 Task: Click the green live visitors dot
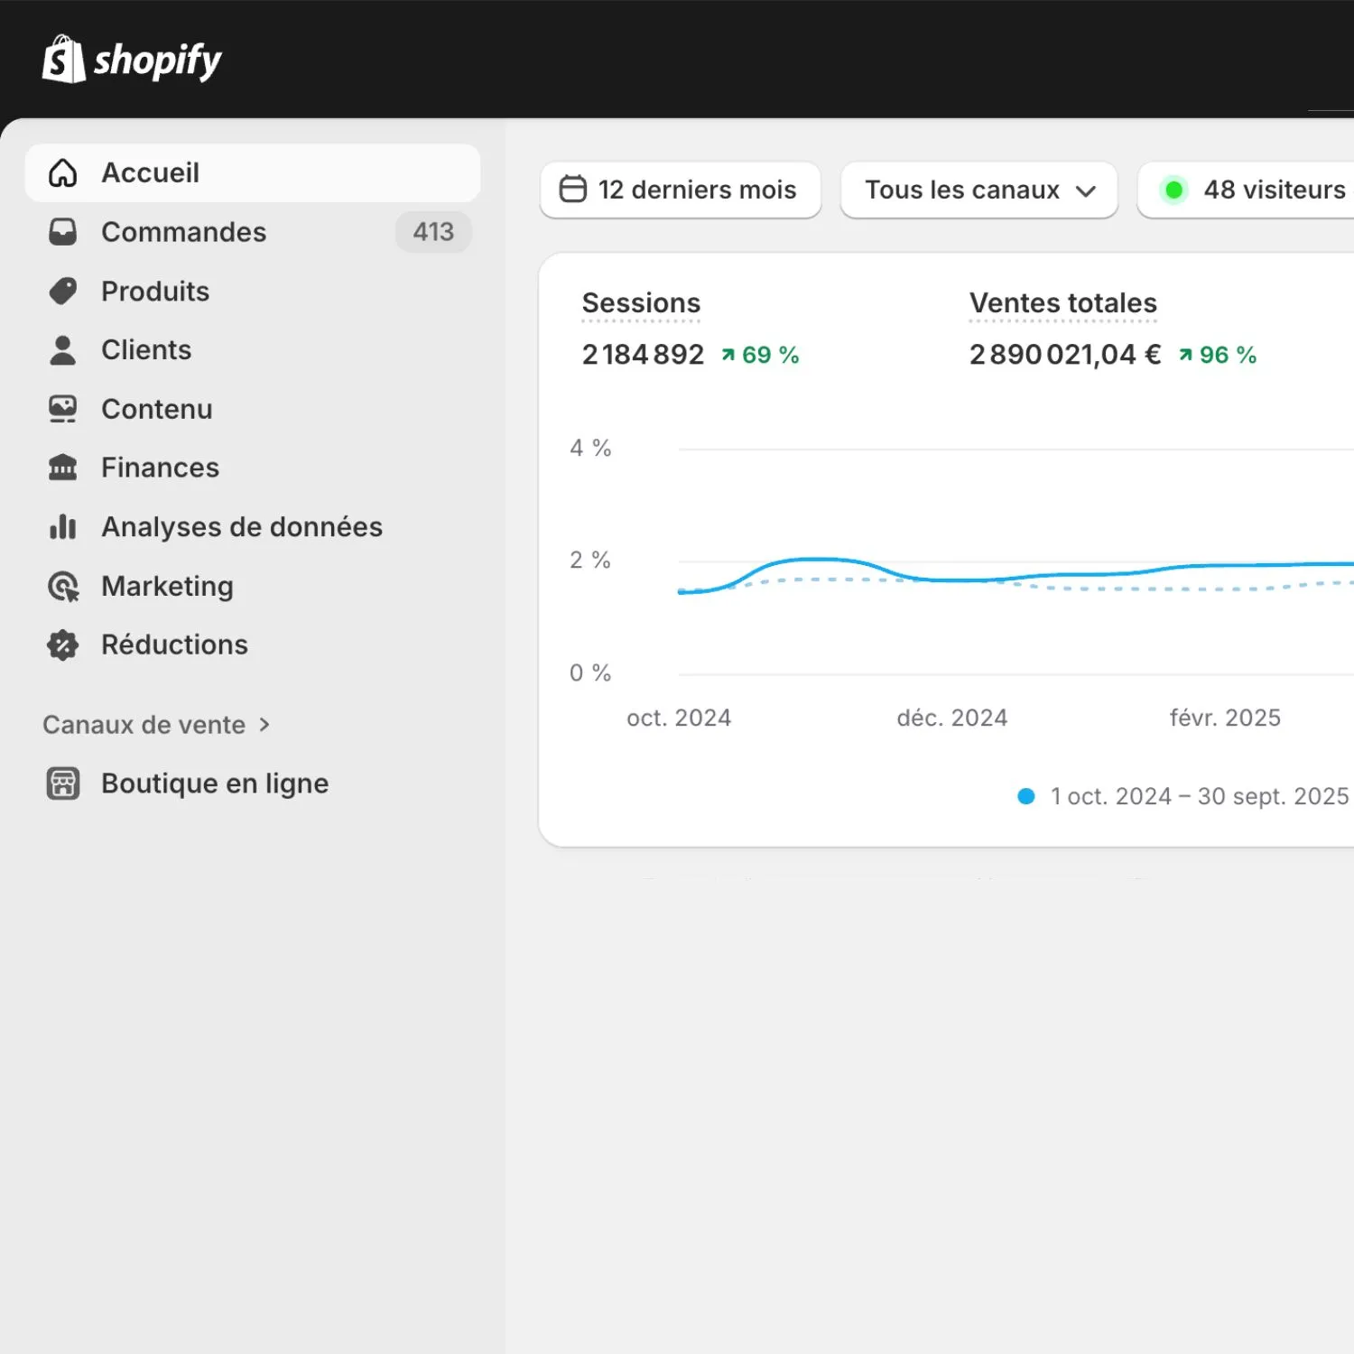[x=1174, y=190]
